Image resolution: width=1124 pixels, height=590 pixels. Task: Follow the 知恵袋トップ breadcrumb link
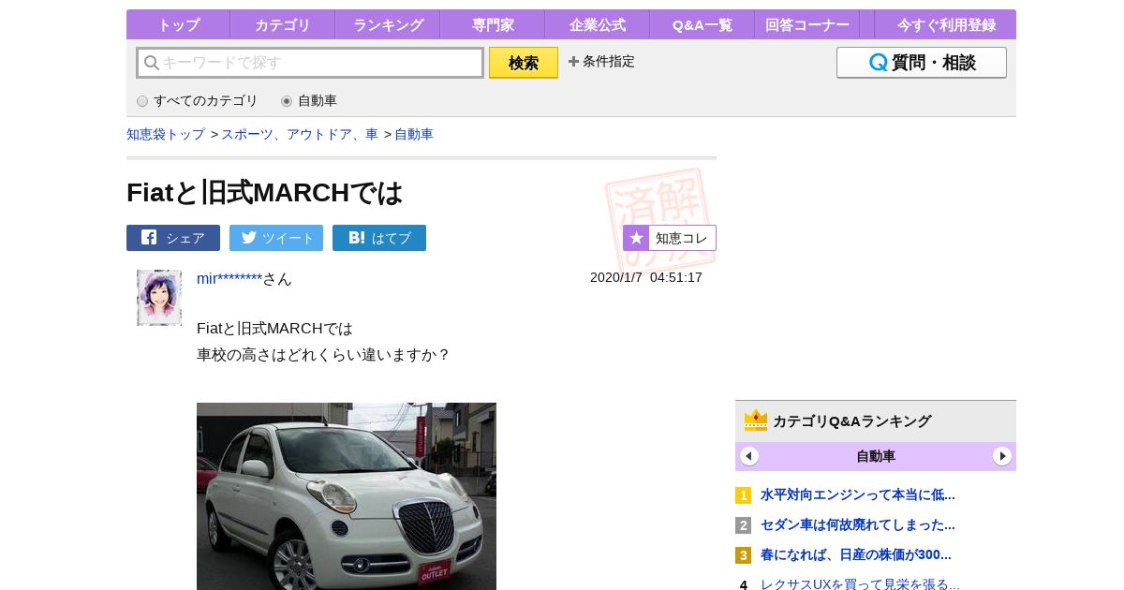point(166,135)
